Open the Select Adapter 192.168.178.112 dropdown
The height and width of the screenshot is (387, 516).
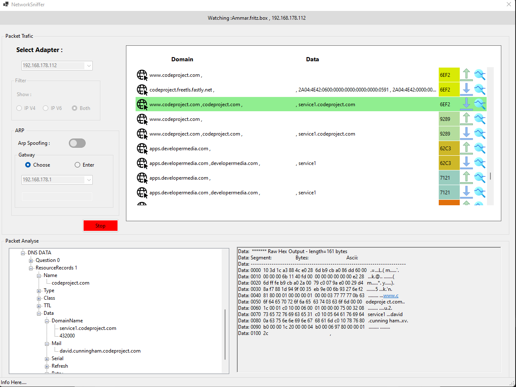[57, 65]
